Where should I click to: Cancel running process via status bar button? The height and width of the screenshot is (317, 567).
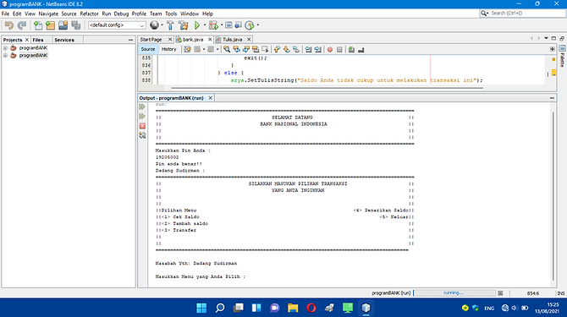500,293
